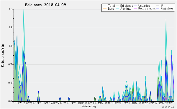
Task: Click the '18 h' x-axis tick label
Action: click(134, 103)
